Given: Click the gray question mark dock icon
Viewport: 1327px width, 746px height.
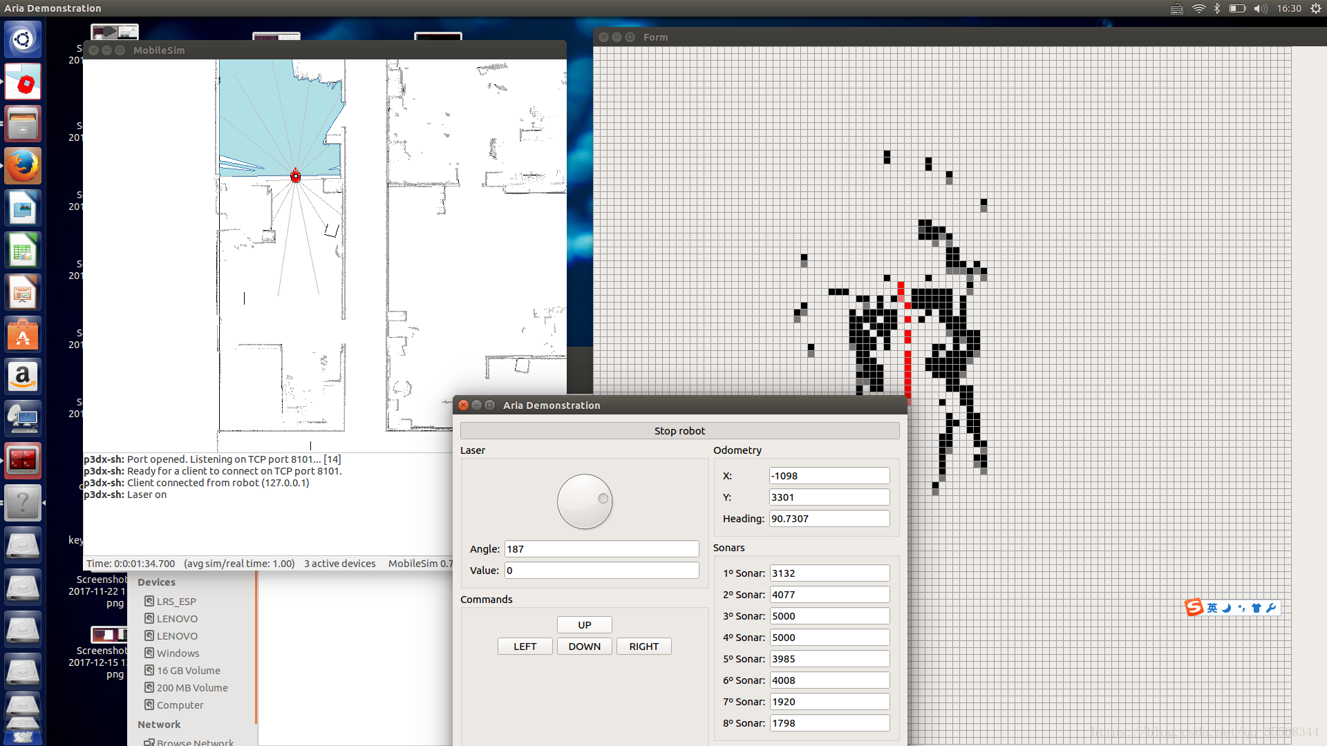Looking at the screenshot, I should click(x=23, y=504).
